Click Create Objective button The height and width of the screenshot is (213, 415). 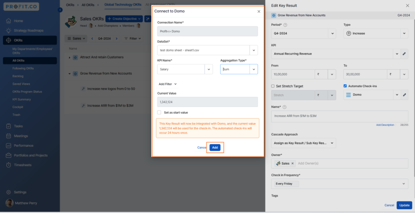pos(124,19)
